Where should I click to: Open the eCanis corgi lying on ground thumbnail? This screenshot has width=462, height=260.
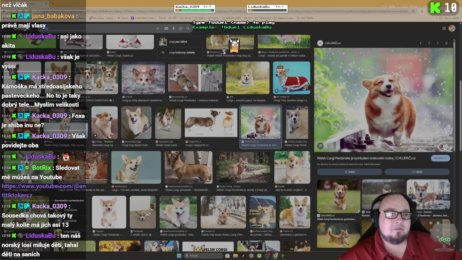click(x=143, y=78)
